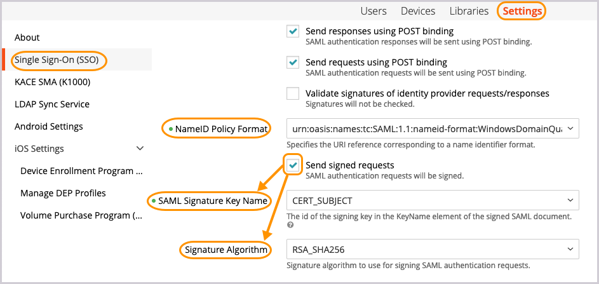
Task: Select the Settings tab
Action: [522, 11]
